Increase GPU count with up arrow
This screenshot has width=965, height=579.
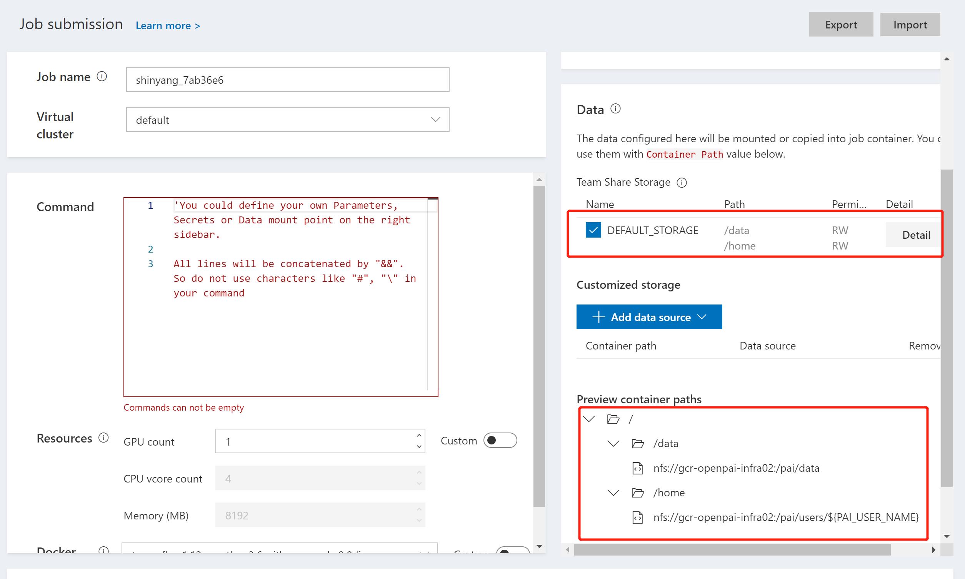point(419,436)
